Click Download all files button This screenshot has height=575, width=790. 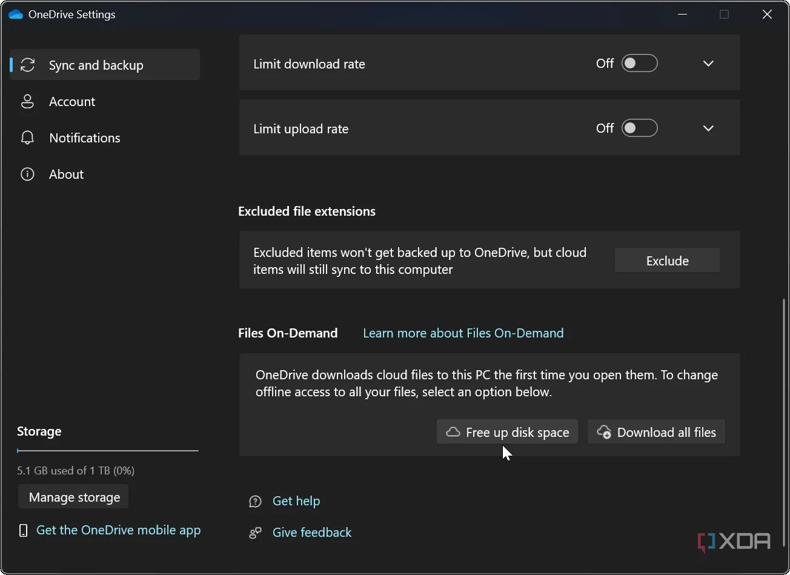656,432
